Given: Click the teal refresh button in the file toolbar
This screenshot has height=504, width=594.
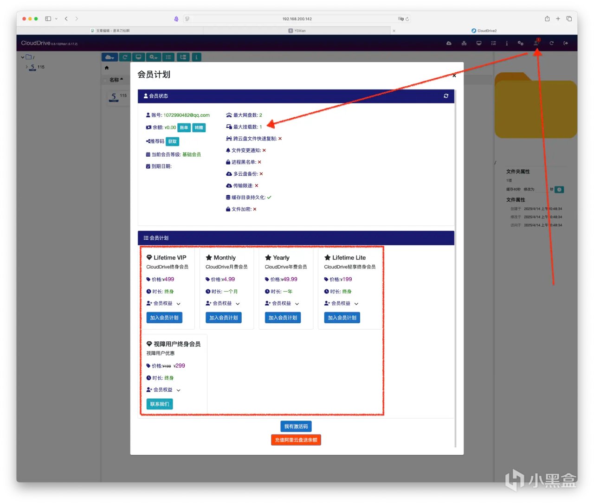Looking at the screenshot, I should click(125, 57).
